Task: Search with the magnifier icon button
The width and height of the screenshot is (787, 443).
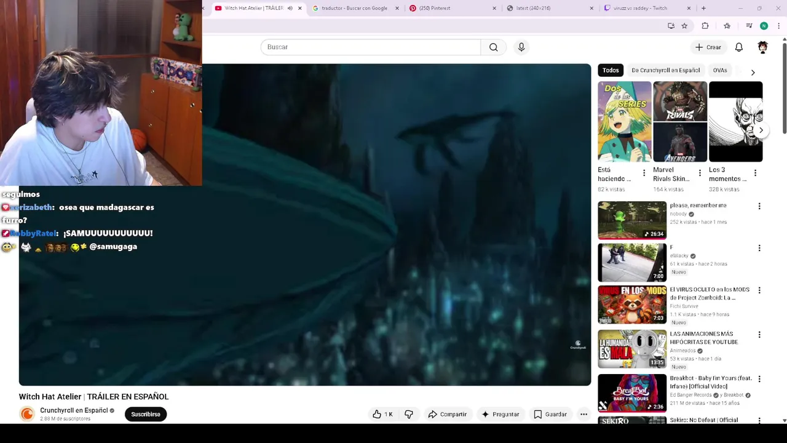Action: tap(493, 47)
